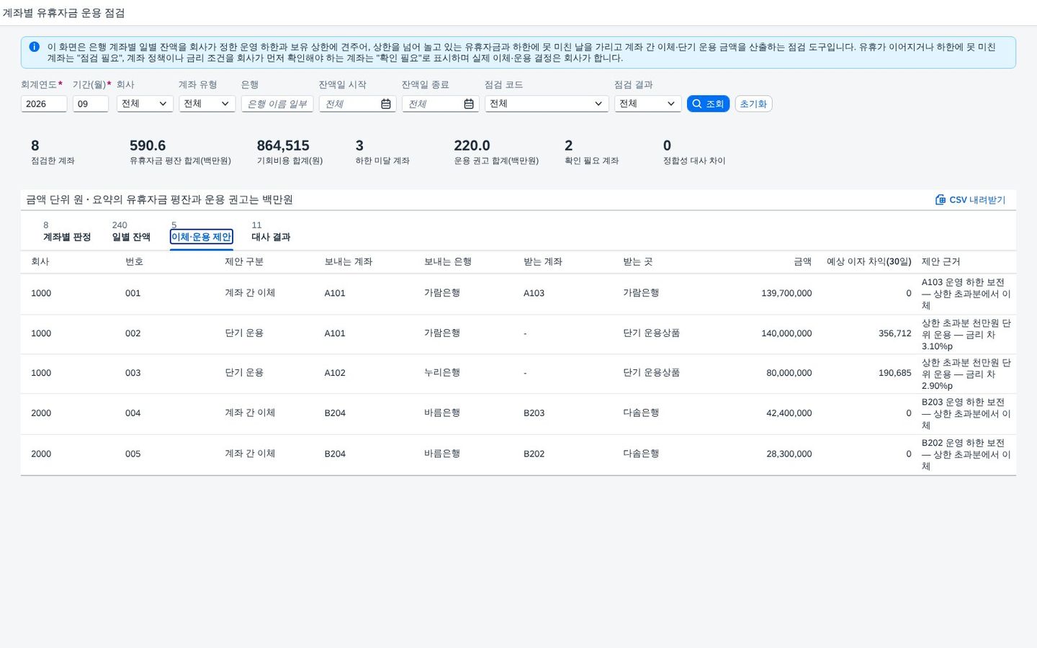Click the 기간(월) input field

pyautogui.click(x=91, y=104)
